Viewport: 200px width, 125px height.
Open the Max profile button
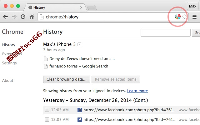point(192,6)
